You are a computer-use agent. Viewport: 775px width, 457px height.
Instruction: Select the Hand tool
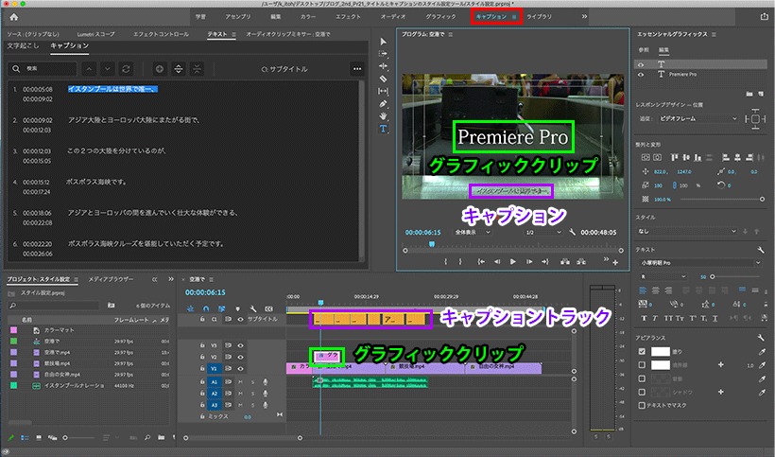[383, 116]
